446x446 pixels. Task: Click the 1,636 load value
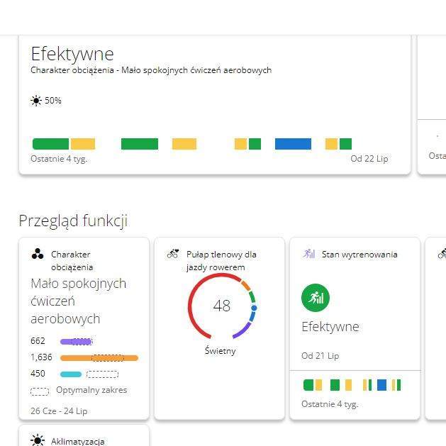tap(42, 357)
